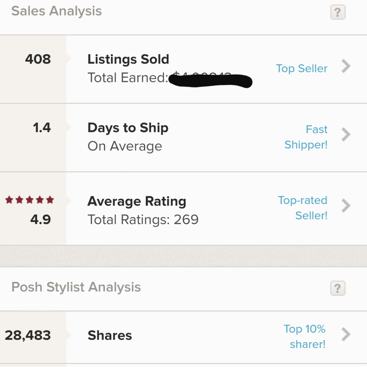Expand Average Rating chevron arrow
This screenshot has height=367, width=367.
(x=346, y=206)
